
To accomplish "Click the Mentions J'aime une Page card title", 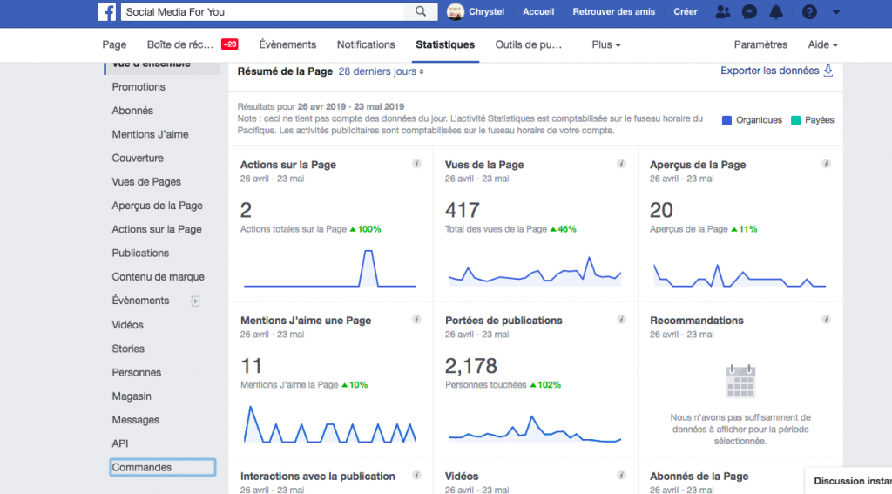I will [306, 321].
